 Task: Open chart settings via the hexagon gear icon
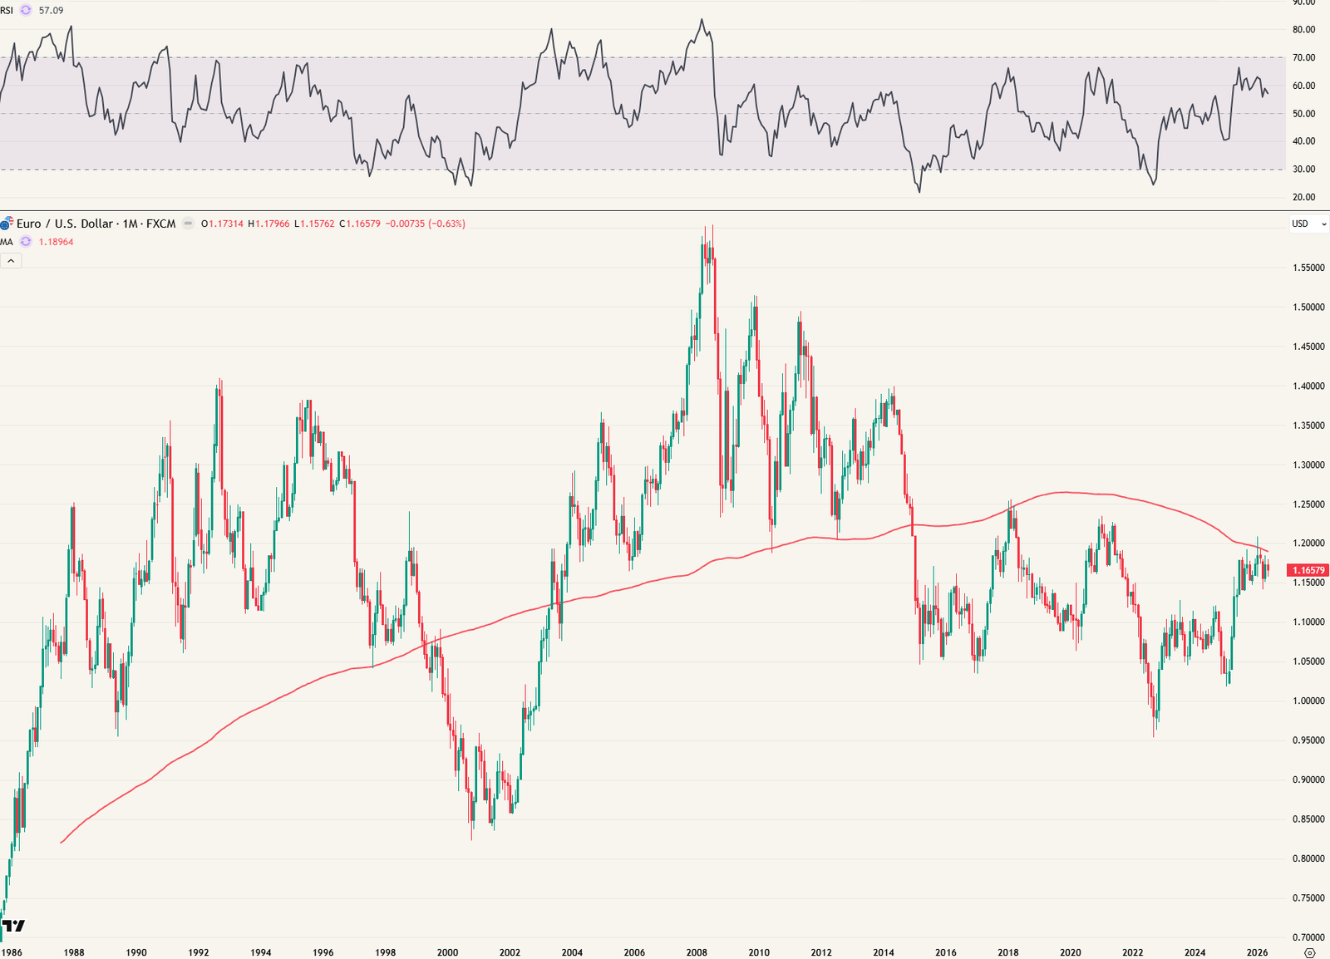coord(1311,952)
